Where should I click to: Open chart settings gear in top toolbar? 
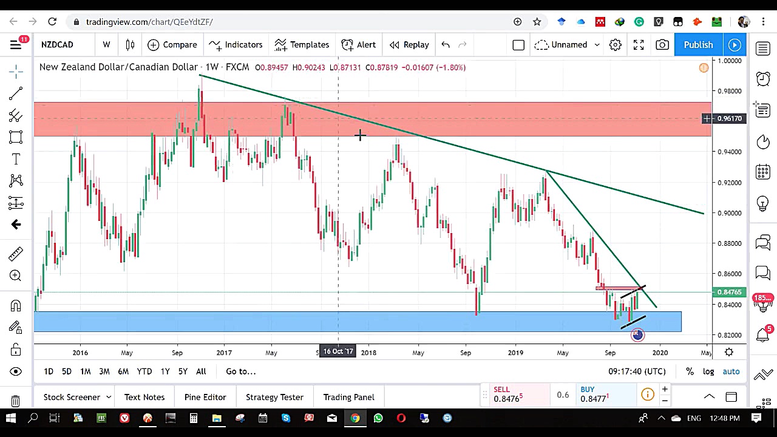point(615,45)
